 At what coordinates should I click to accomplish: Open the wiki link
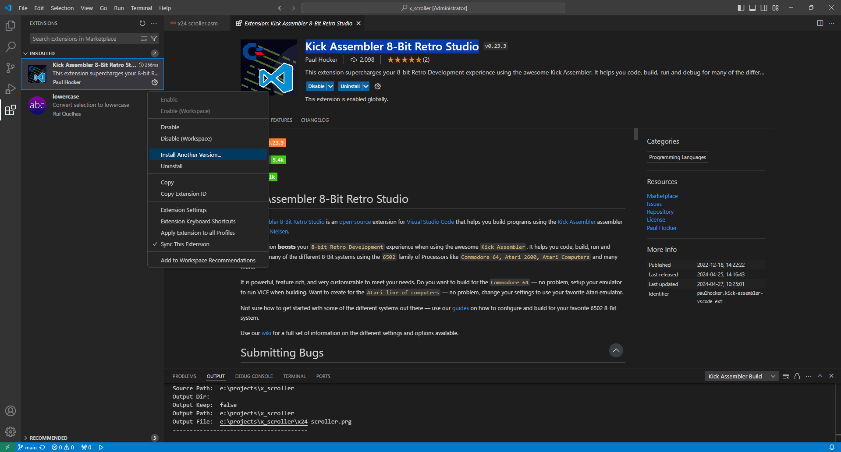(x=266, y=333)
